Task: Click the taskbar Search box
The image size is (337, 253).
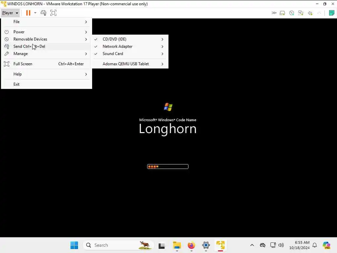Action: (118, 245)
